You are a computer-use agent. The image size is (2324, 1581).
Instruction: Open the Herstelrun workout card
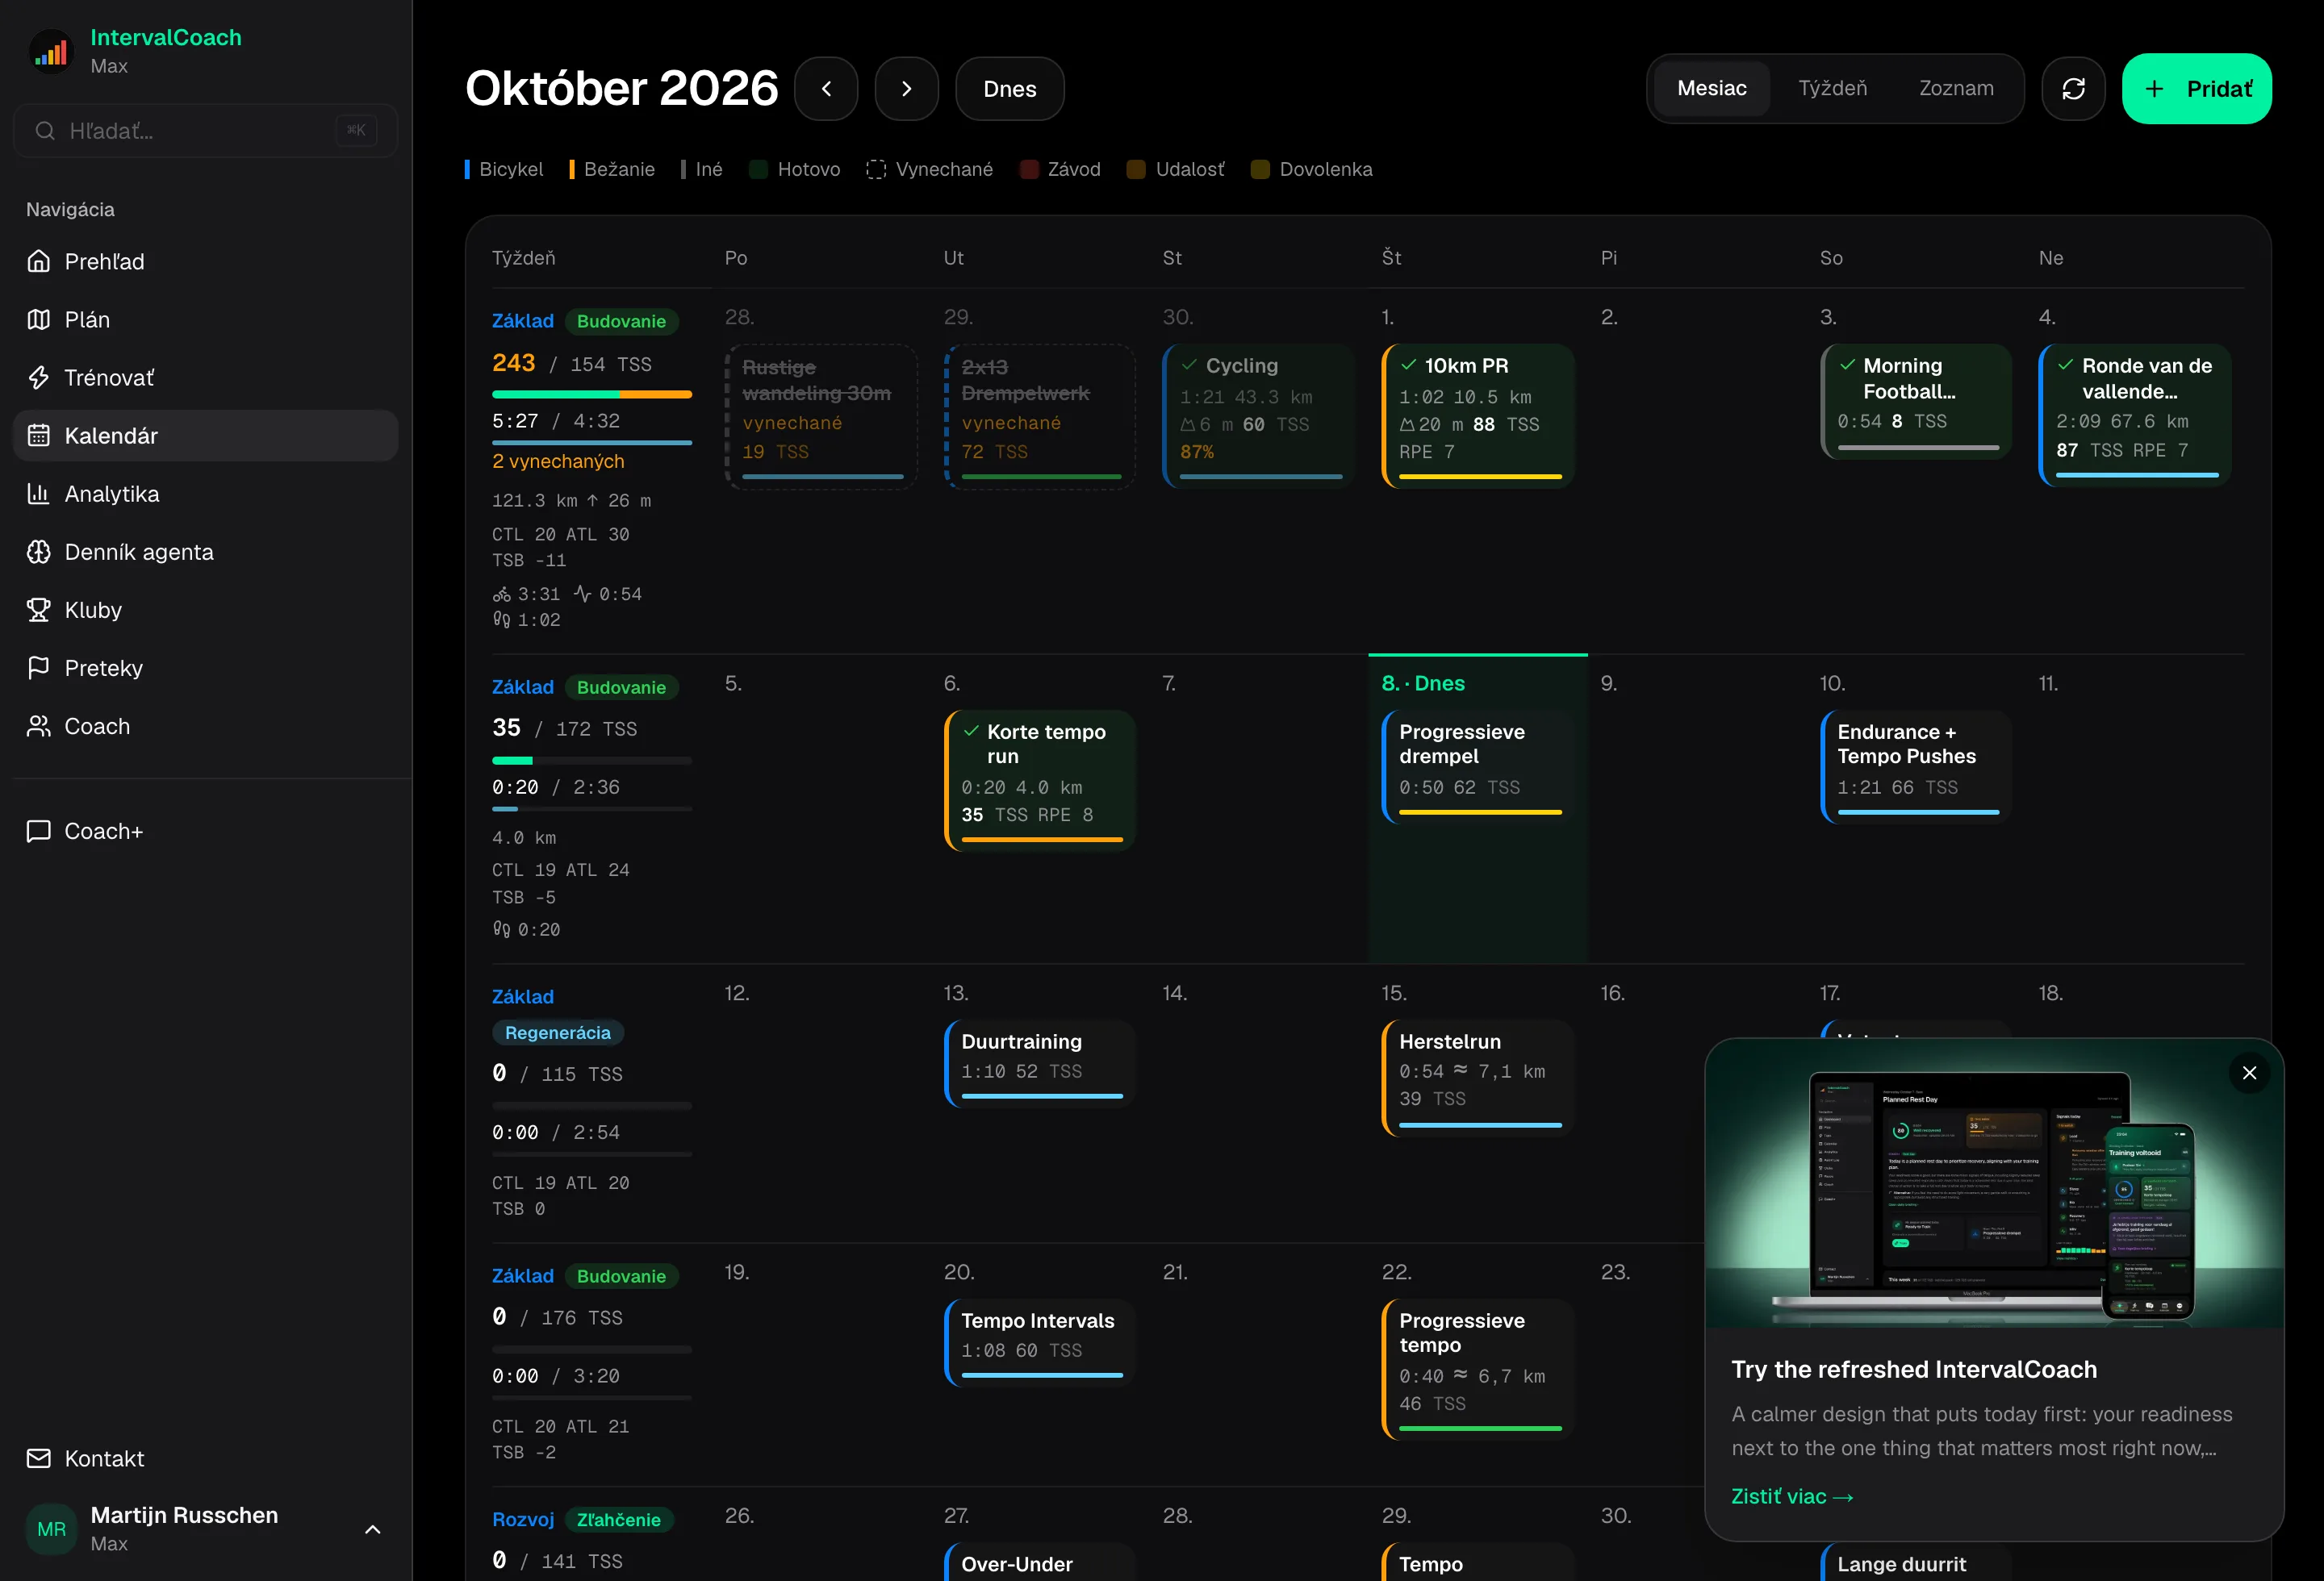(x=1477, y=1078)
